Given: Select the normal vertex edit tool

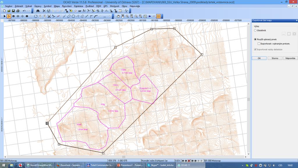Looking at the screenshot, I should coord(13,16).
